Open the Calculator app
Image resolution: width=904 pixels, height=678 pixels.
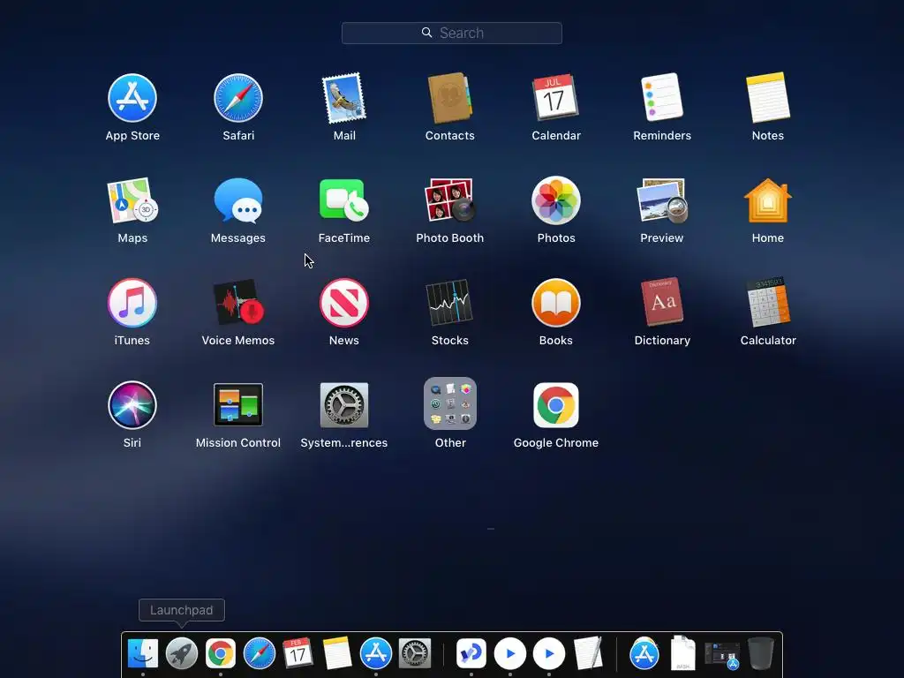click(768, 302)
